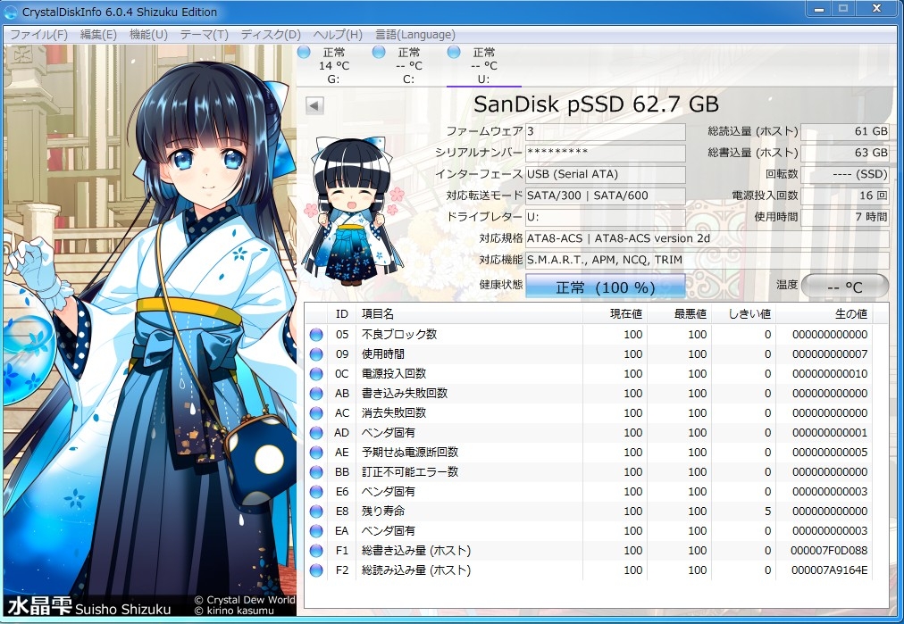904x624 pixels.
Task: Click the インターフェース USB (Serial ATA) field
Action: tap(606, 174)
